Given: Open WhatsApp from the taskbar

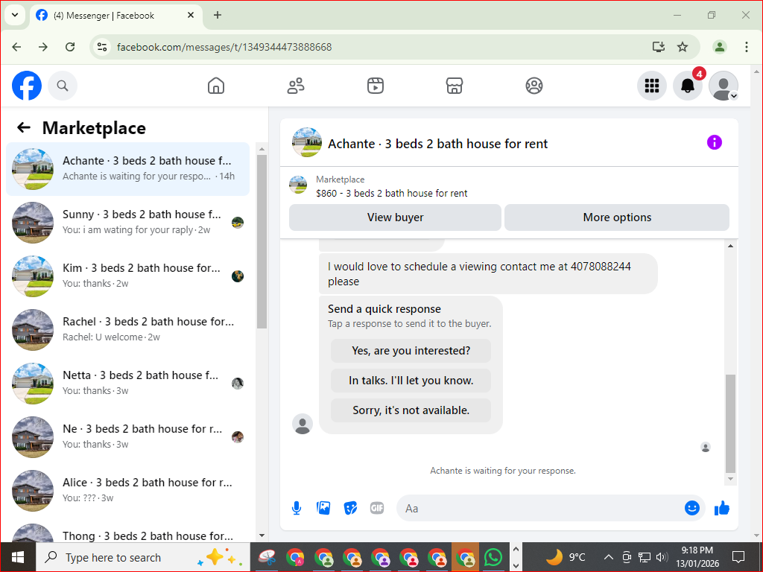Looking at the screenshot, I should [493, 557].
